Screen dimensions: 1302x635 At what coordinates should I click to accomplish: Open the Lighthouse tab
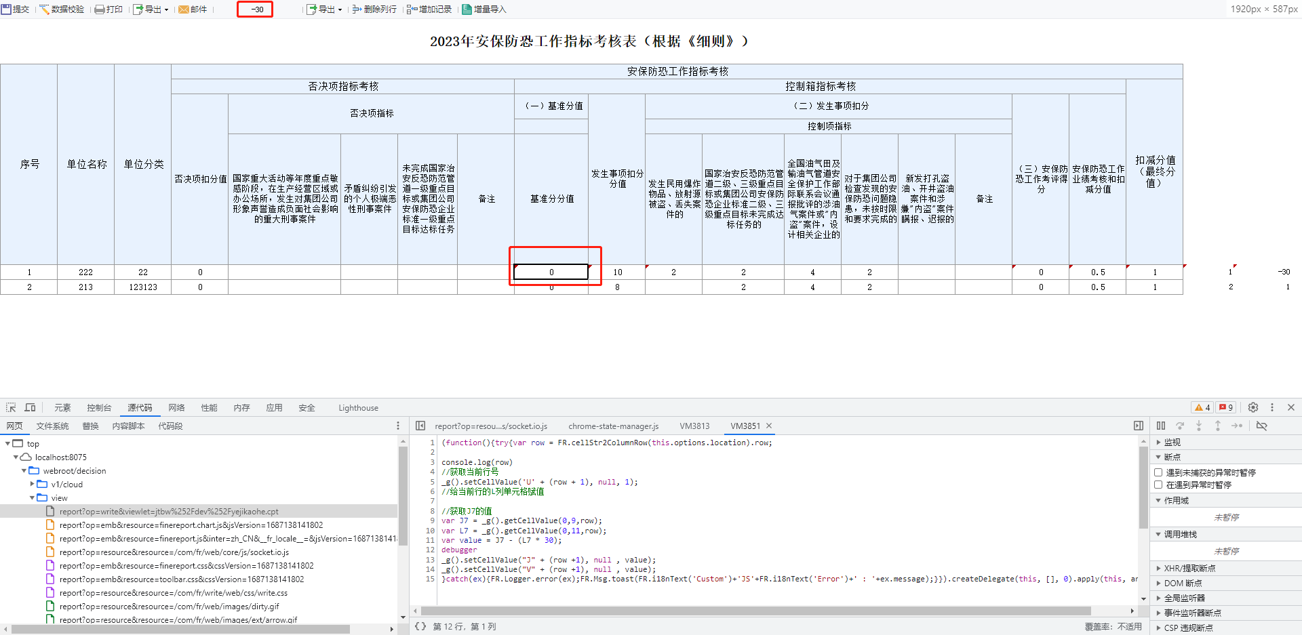(358, 407)
